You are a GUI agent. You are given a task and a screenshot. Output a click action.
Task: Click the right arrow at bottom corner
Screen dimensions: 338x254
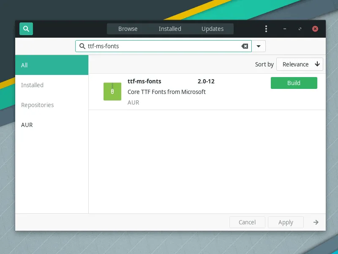coord(316,222)
